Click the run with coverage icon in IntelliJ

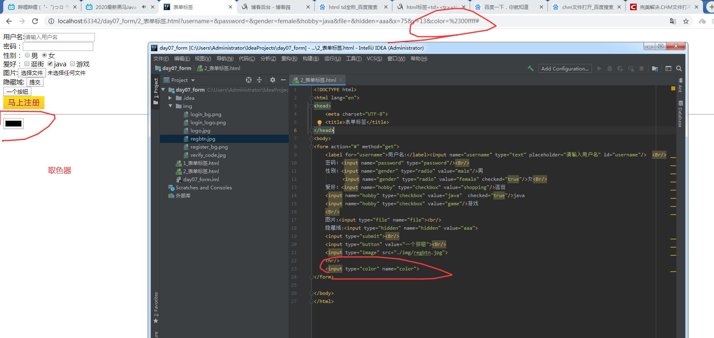point(620,68)
